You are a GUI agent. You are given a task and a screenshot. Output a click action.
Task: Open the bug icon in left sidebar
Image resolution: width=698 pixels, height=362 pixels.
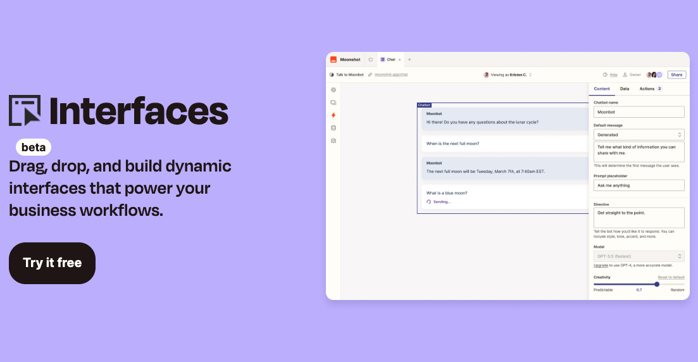[333, 140]
